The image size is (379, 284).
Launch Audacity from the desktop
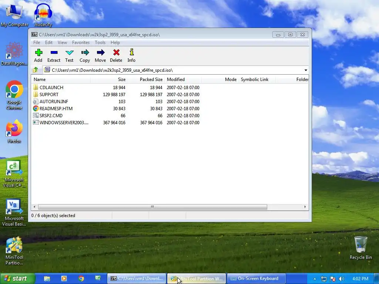[x=43, y=15]
